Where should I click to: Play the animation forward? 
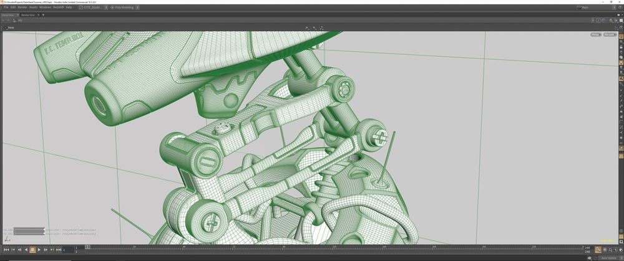39,250
